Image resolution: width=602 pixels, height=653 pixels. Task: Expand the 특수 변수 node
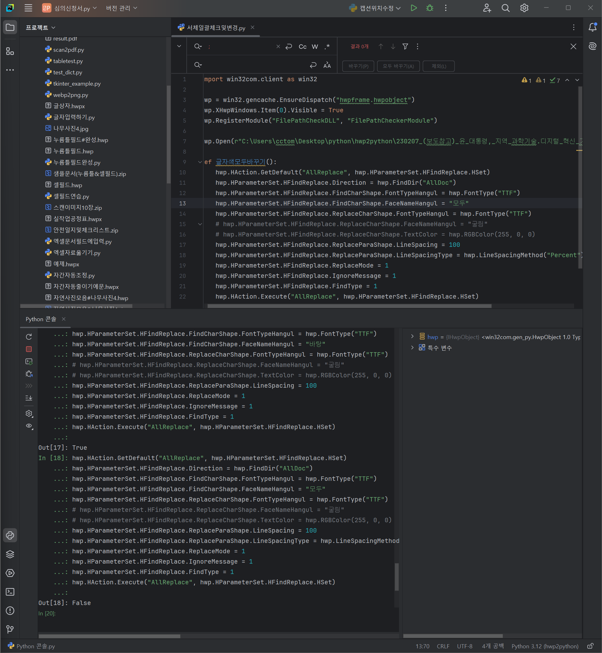coord(412,348)
